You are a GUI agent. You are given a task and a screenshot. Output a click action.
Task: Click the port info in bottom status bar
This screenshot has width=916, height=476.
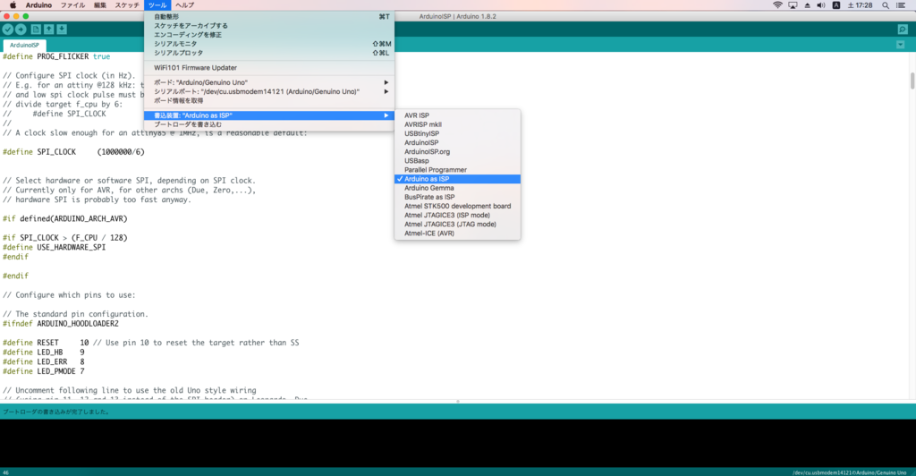pyautogui.click(x=850, y=472)
